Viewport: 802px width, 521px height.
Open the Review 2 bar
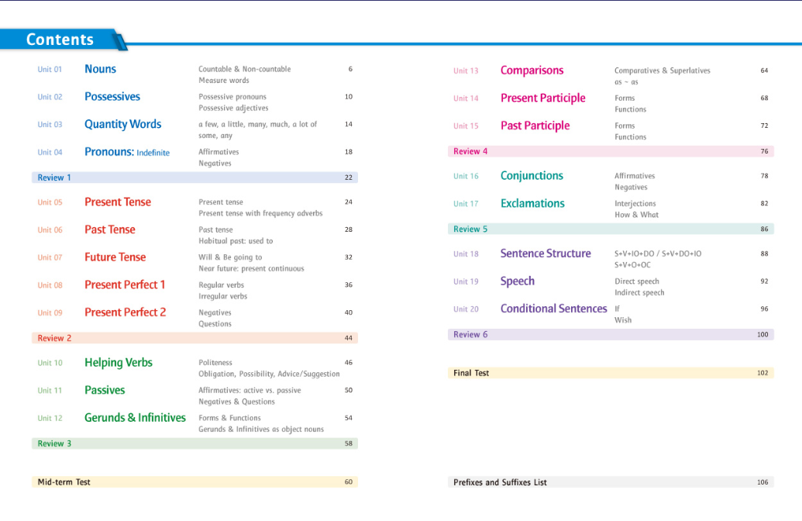pyautogui.click(x=194, y=338)
